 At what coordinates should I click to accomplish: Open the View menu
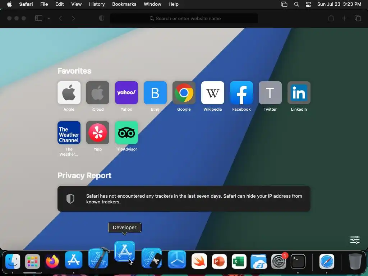(x=76, y=4)
